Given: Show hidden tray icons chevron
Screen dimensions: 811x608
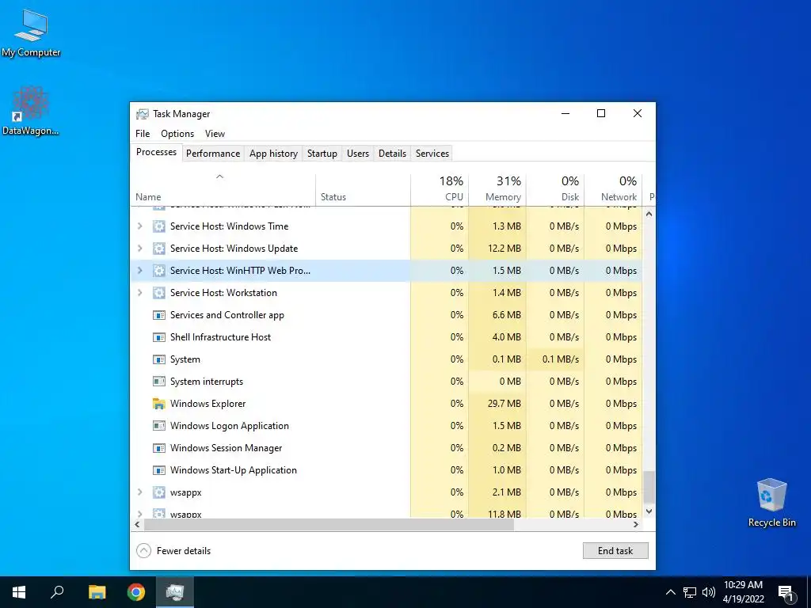Looking at the screenshot, I should click(670, 592).
